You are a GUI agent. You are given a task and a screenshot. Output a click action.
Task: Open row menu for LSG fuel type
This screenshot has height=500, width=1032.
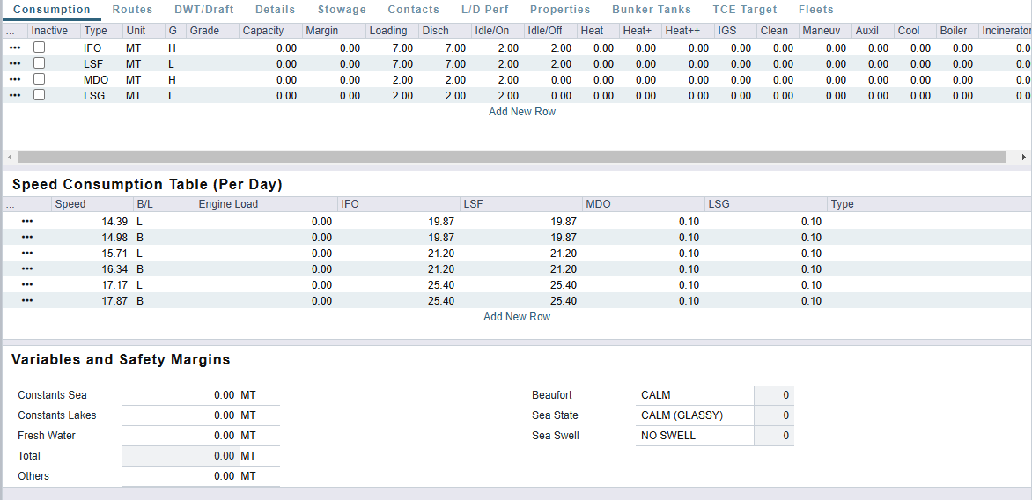[15, 96]
